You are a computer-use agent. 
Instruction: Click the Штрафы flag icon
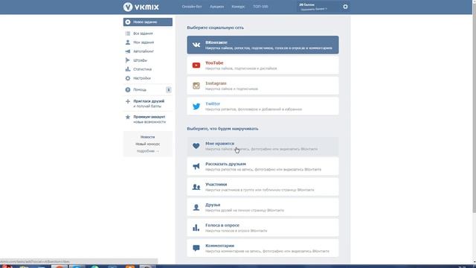[x=128, y=60]
